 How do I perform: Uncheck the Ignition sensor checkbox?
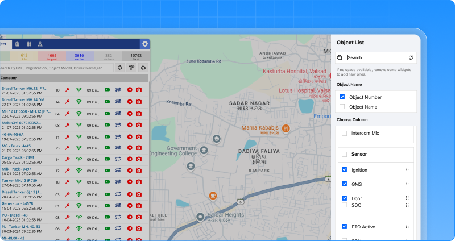point(344,170)
